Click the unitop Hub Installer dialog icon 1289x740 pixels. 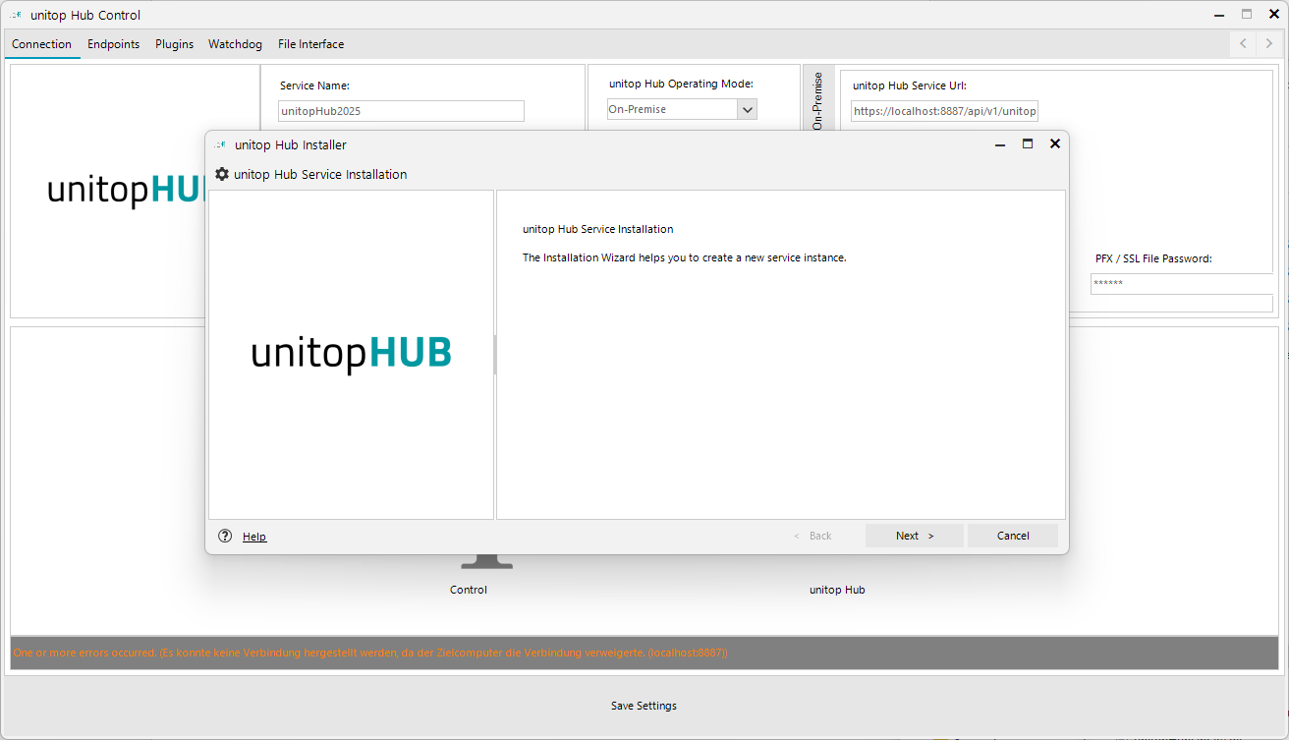218,143
